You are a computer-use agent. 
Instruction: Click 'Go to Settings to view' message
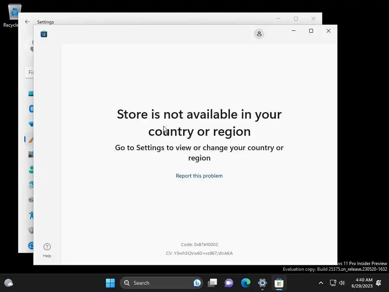(199, 152)
